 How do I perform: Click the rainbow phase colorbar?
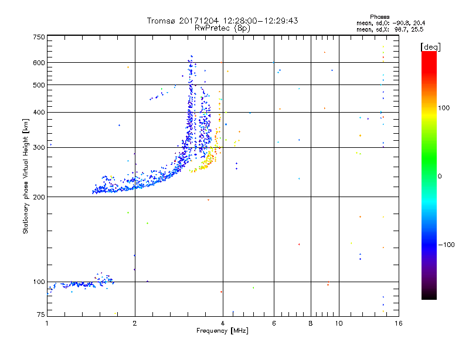pyautogui.click(x=429, y=175)
